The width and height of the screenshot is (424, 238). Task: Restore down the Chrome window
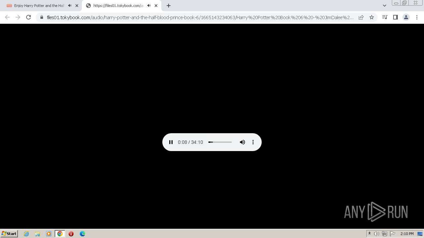pos(404,3)
